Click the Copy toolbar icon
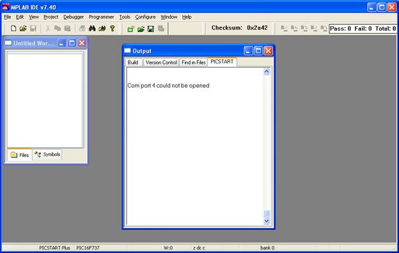The width and height of the screenshot is (399, 253). click(x=58, y=28)
